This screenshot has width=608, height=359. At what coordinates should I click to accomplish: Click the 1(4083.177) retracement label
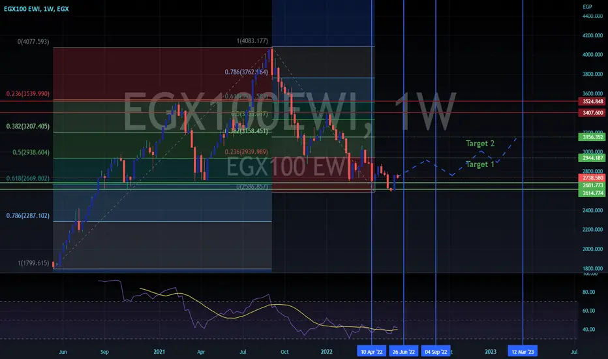(252, 40)
